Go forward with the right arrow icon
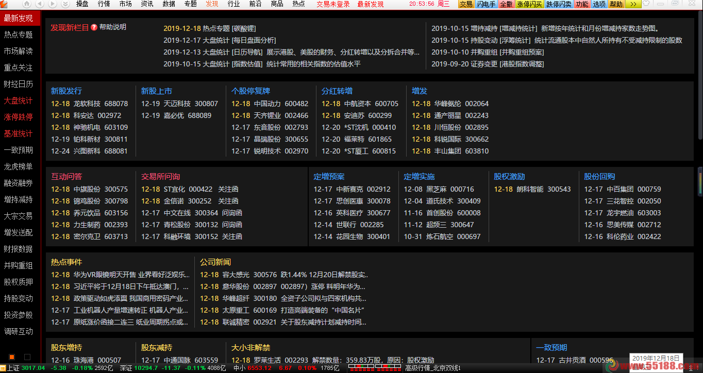Viewport: 703px width, 373px height. [53, 4]
